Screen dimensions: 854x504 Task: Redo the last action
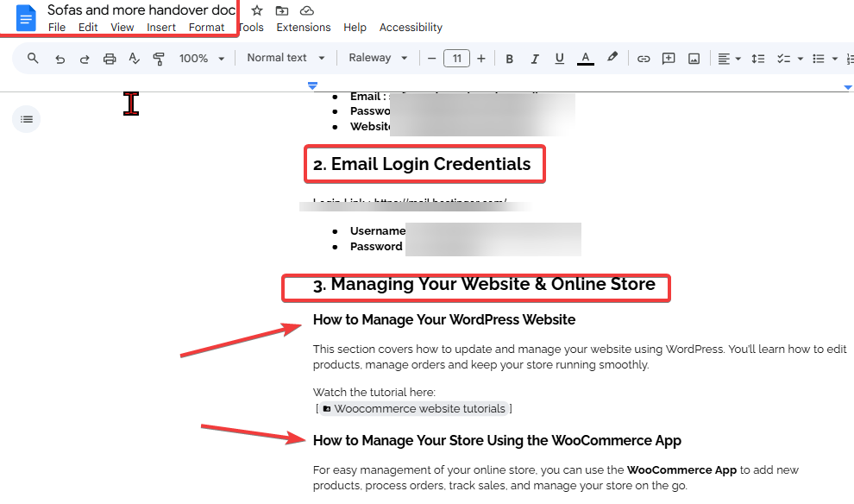[x=85, y=59]
